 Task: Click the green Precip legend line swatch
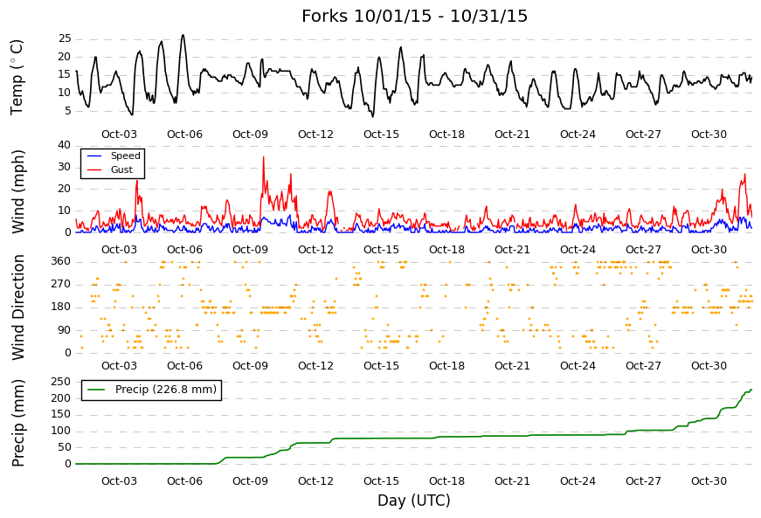coord(95,390)
